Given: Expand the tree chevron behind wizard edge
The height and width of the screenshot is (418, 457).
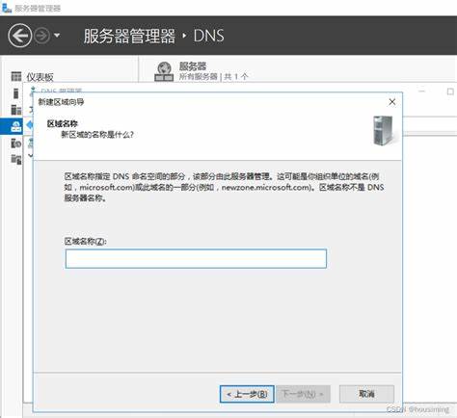Looking at the screenshot, I should coord(31,155).
